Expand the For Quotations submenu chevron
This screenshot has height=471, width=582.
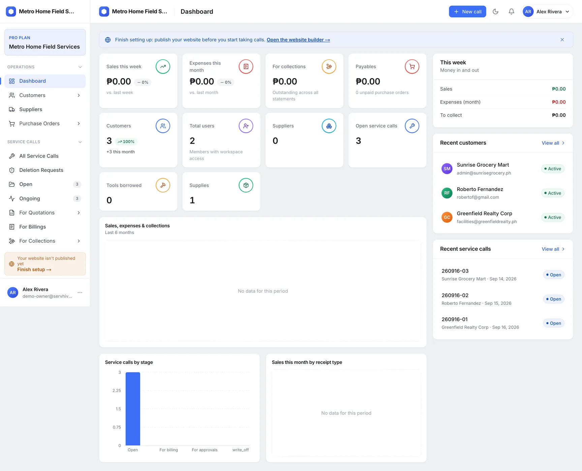[79, 213]
